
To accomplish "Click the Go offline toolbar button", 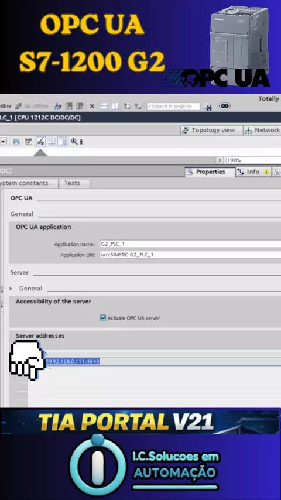I will pyautogui.click(x=32, y=106).
